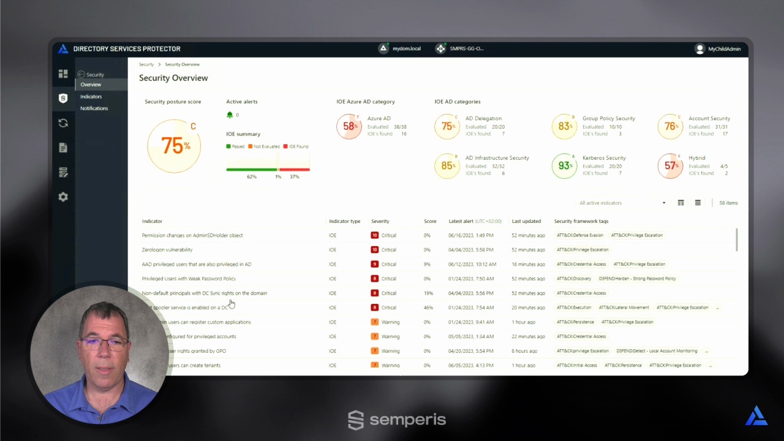The width and height of the screenshot is (784, 441).
Task: Click severity 9 badge for AAD privileged users
Action: tap(375, 264)
